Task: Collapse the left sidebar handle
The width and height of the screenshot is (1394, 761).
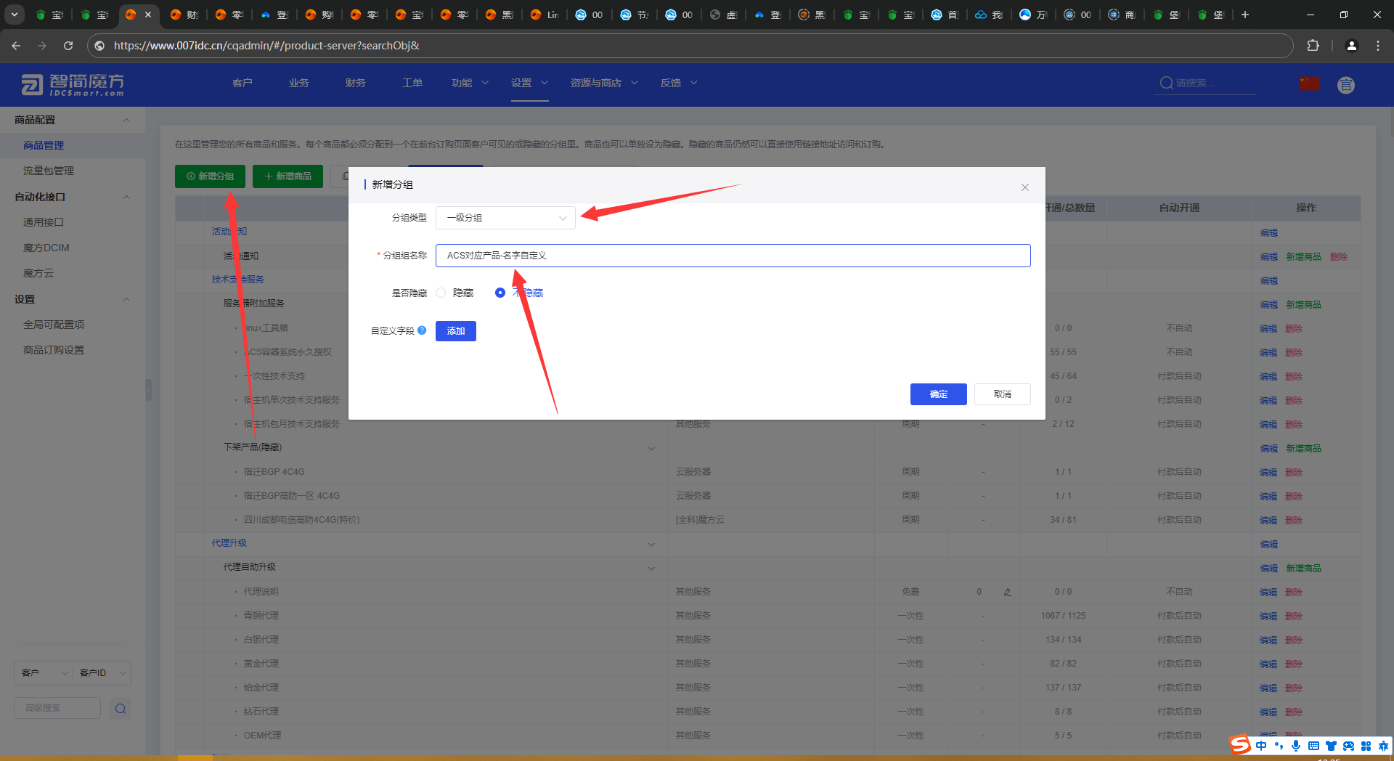Action: coord(149,390)
